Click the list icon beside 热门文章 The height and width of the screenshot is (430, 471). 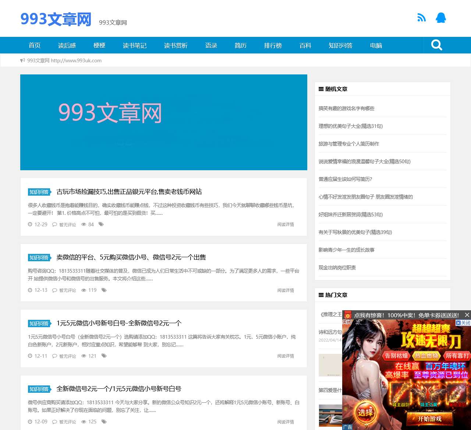(x=321, y=295)
